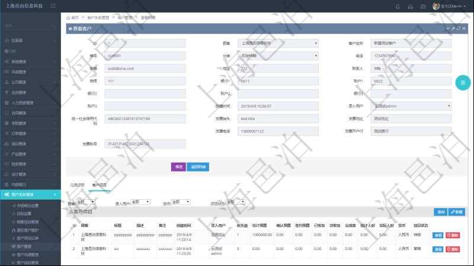Toggle the sidebar hamburger menu icon
This screenshot has width=474, height=266.
[53, 6]
